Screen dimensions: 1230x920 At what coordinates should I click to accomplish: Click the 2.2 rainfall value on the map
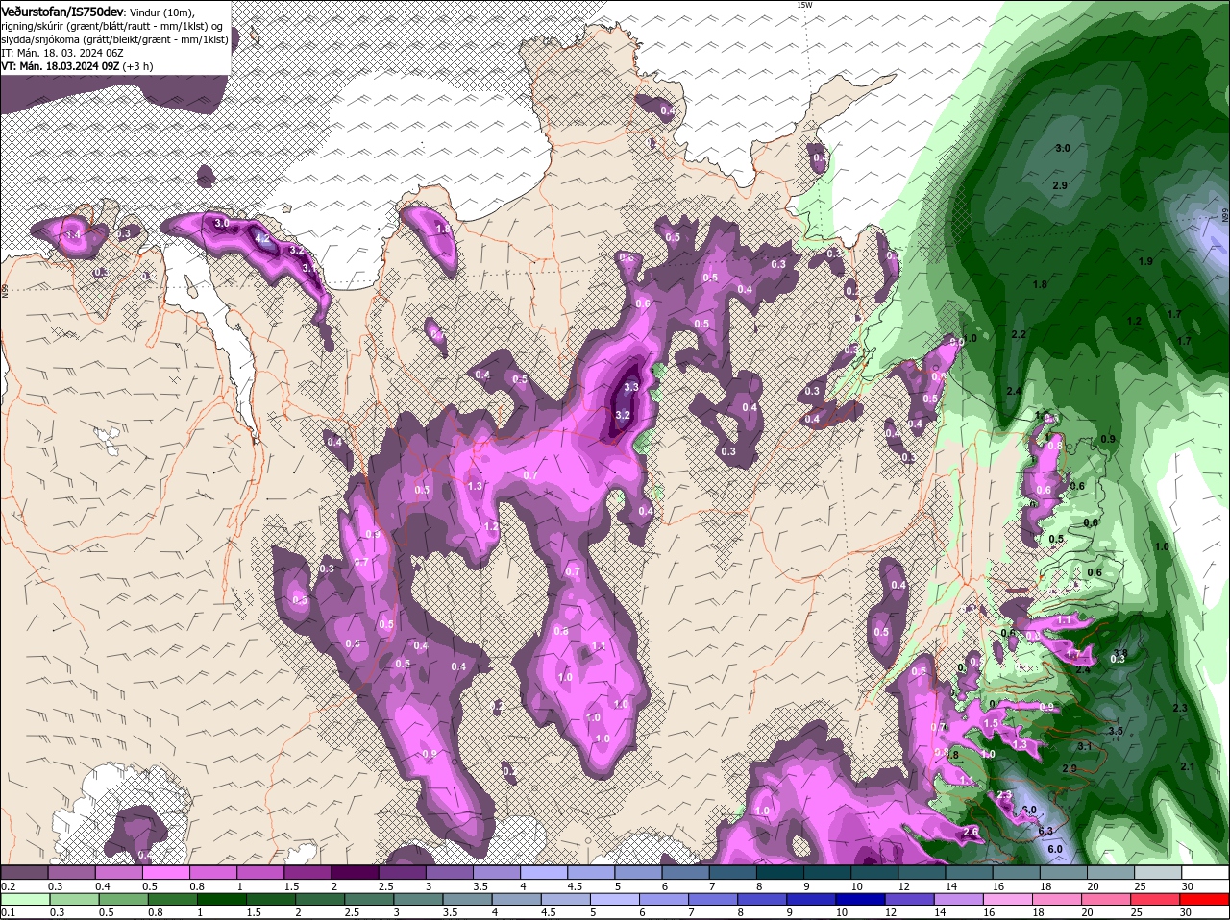pos(1020,334)
